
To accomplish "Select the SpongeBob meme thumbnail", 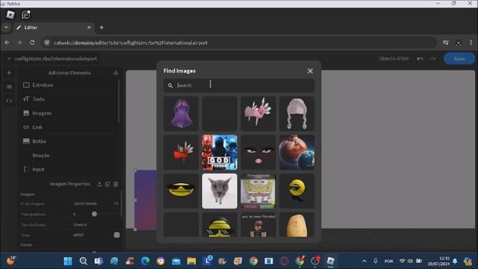I will pos(258,191).
